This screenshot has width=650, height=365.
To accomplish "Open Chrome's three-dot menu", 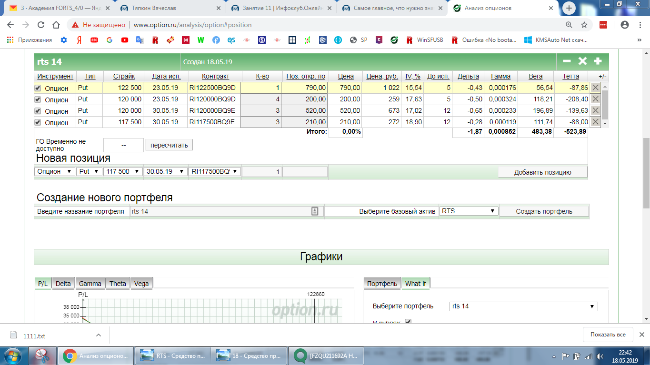I will coord(639,25).
